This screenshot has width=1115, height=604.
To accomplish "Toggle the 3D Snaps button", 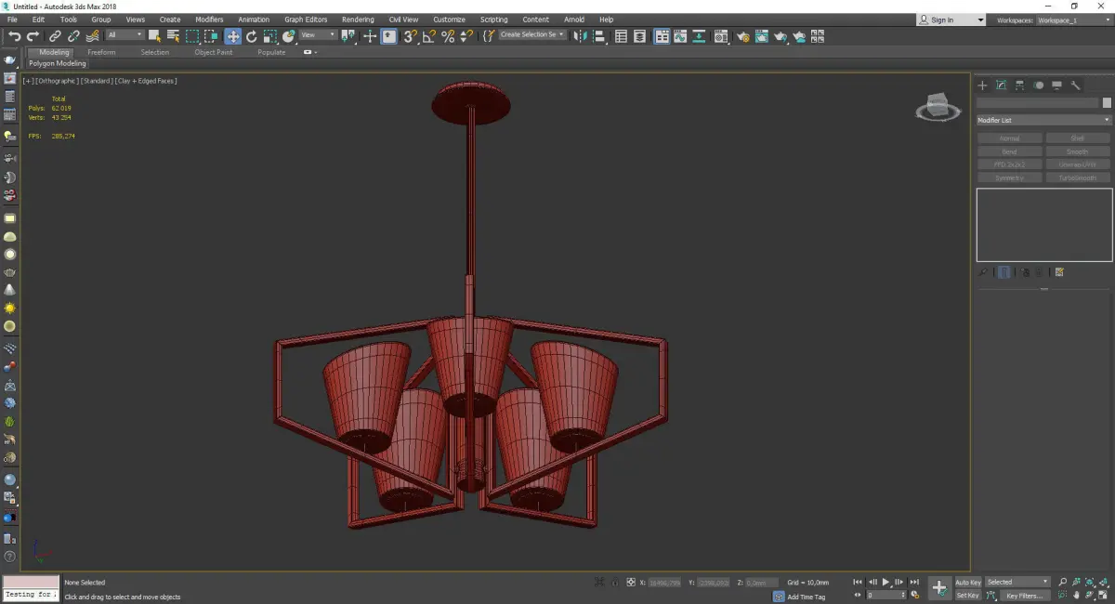I will tap(410, 36).
